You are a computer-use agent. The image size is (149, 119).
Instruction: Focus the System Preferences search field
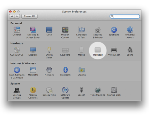point(125,16)
